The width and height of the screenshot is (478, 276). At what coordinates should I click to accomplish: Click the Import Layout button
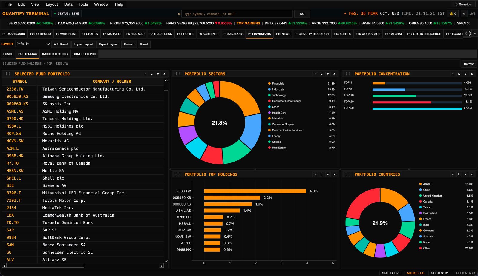83,44
